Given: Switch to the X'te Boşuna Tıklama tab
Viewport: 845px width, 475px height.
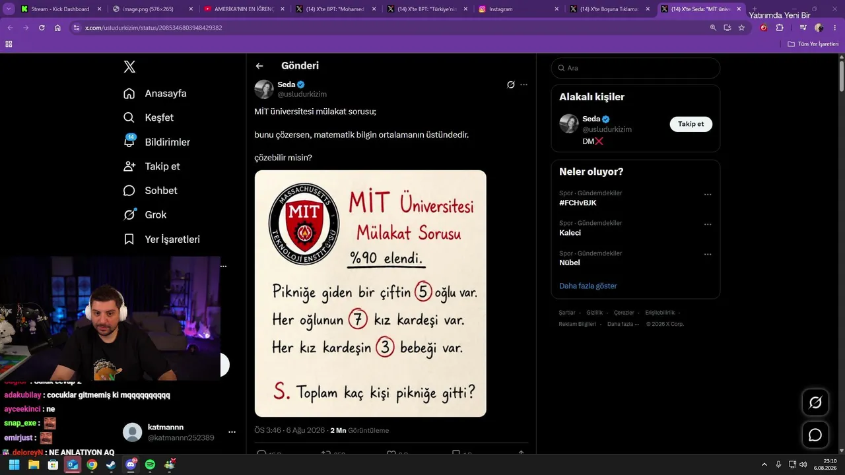Looking at the screenshot, I should pyautogui.click(x=610, y=9).
